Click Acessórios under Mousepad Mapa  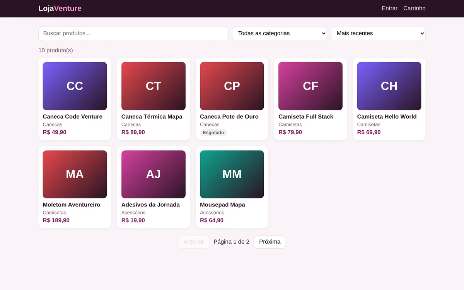pos(212,213)
